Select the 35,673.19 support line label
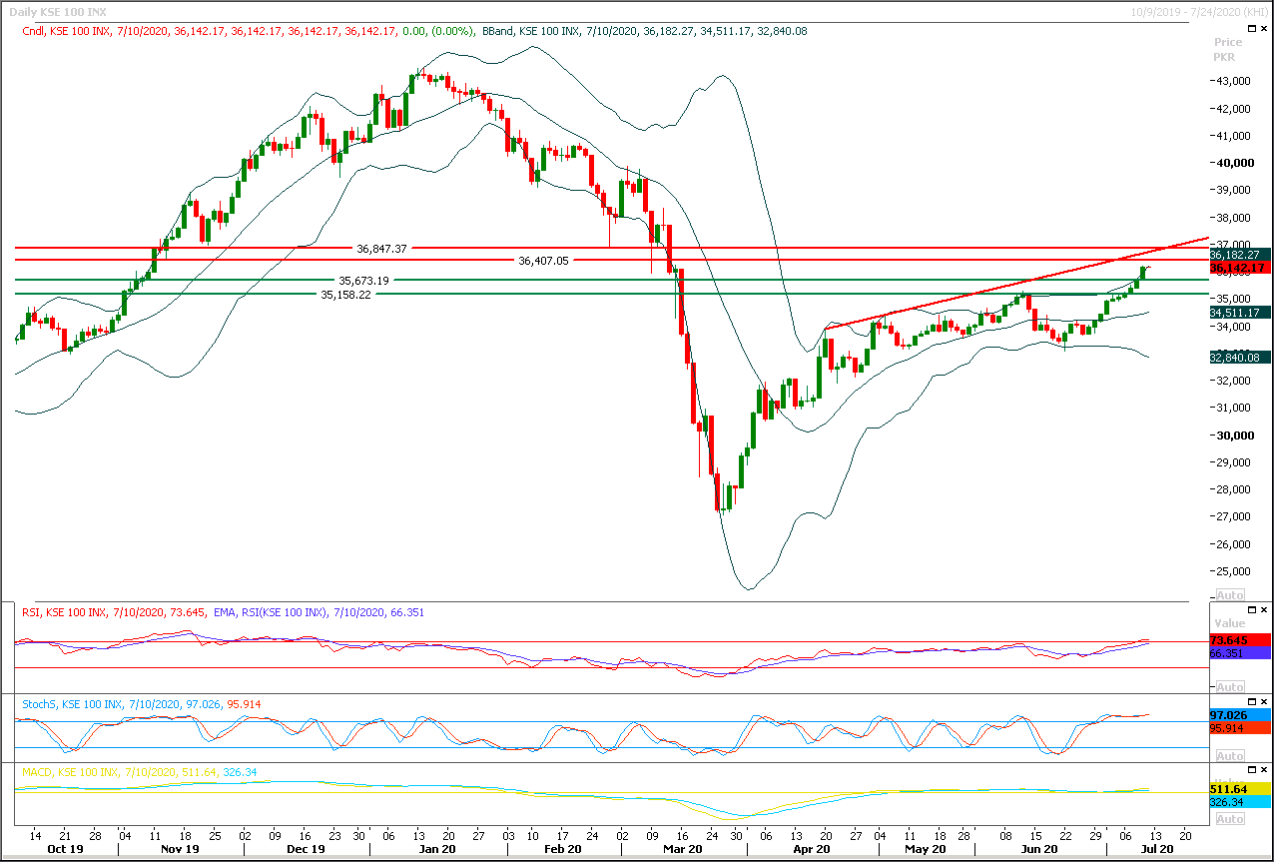 [363, 281]
